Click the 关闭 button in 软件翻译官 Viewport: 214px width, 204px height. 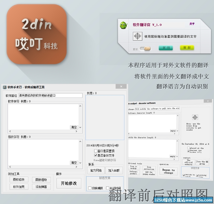(x=166, y=48)
